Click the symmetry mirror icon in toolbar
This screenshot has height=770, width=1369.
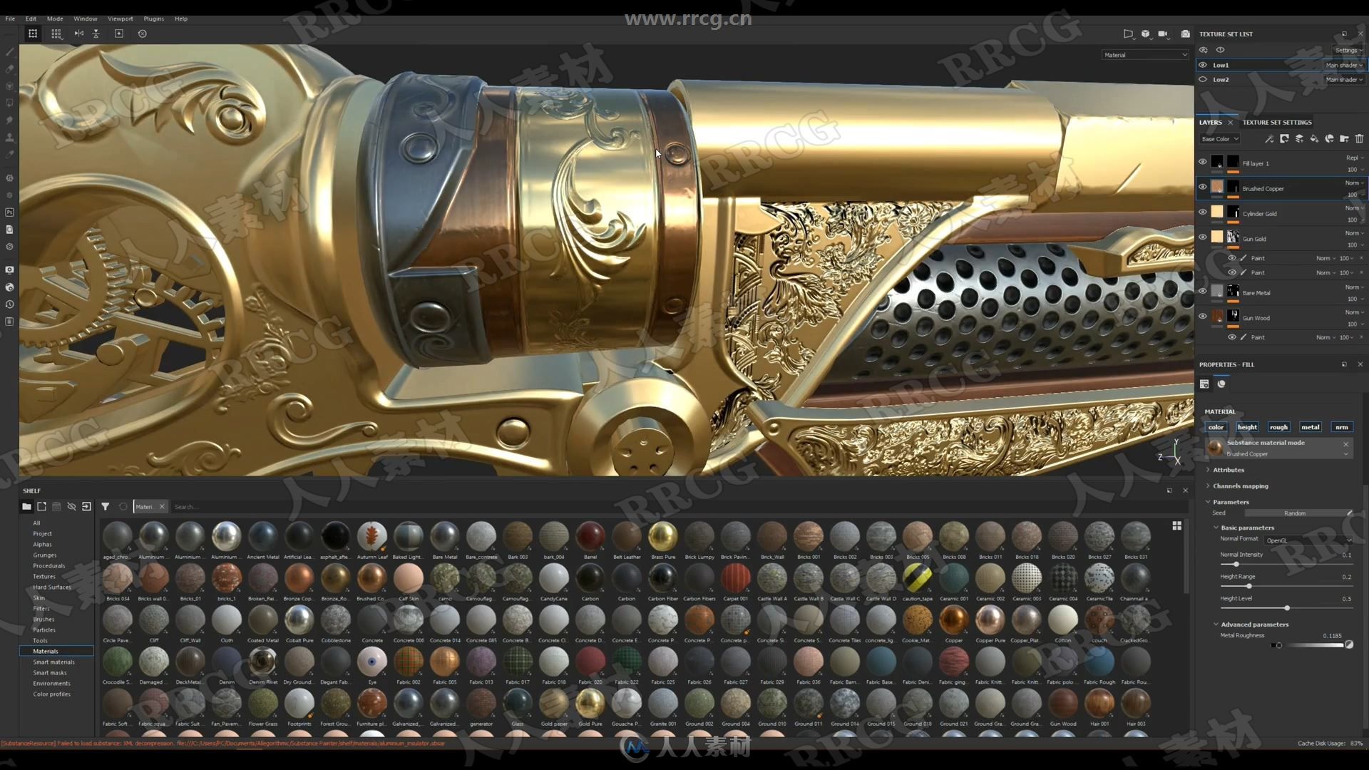(x=79, y=34)
